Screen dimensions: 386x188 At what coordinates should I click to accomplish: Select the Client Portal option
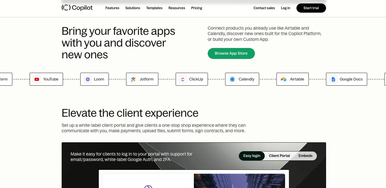click(279, 156)
